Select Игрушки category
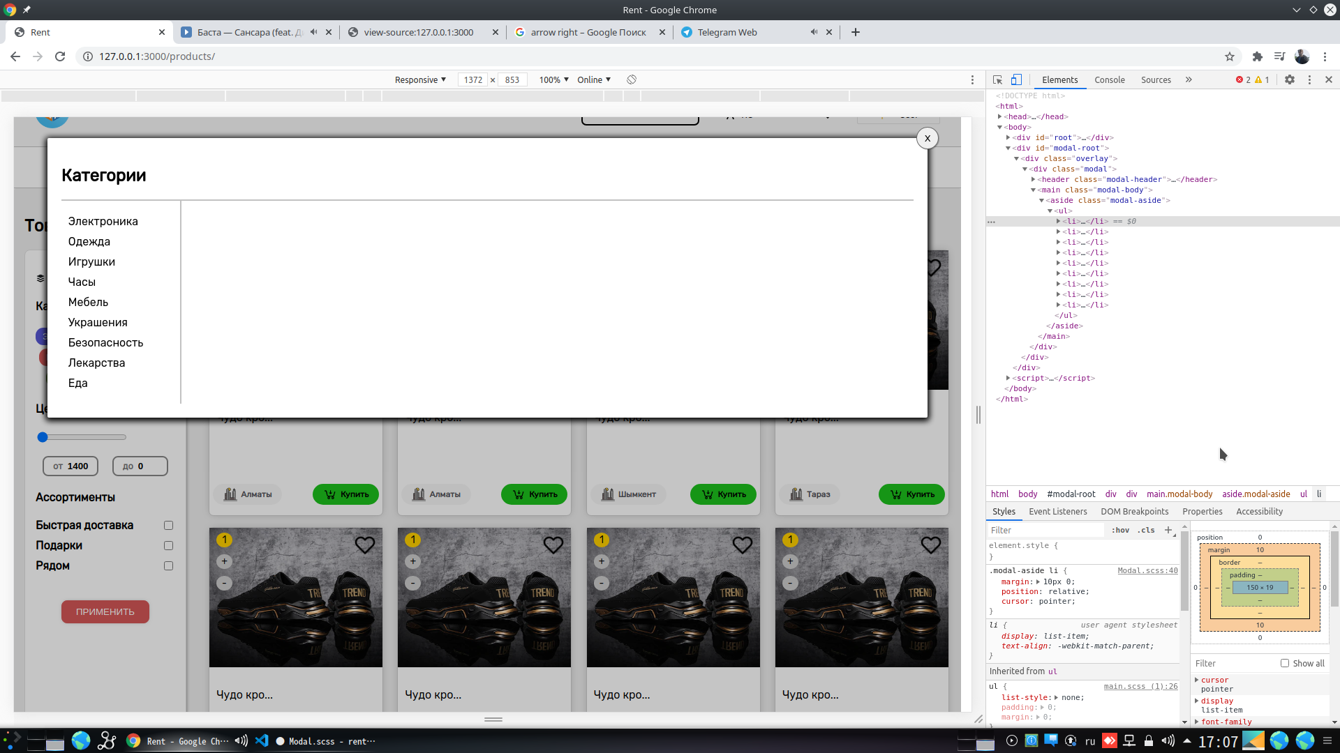Viewport: 1340px width, 753px height. pos(91,261)
